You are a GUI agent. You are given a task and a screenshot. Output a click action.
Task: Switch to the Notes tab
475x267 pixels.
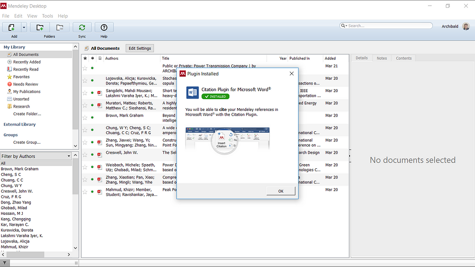click(381, 58)
